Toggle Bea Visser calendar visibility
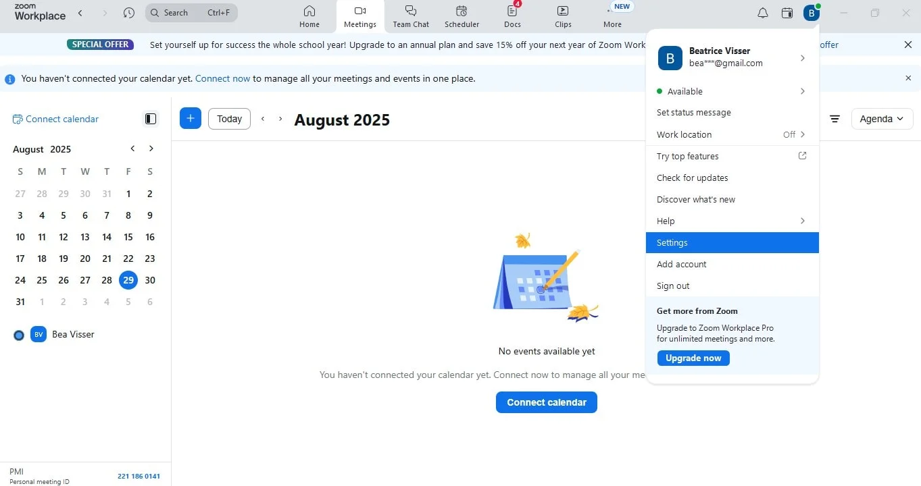This screenshot has width=921, height=486. [19, 335]
